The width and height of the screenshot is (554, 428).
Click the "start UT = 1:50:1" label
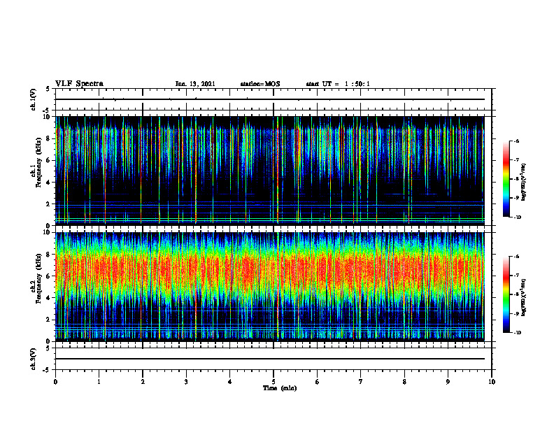click(x=338, y=84)
